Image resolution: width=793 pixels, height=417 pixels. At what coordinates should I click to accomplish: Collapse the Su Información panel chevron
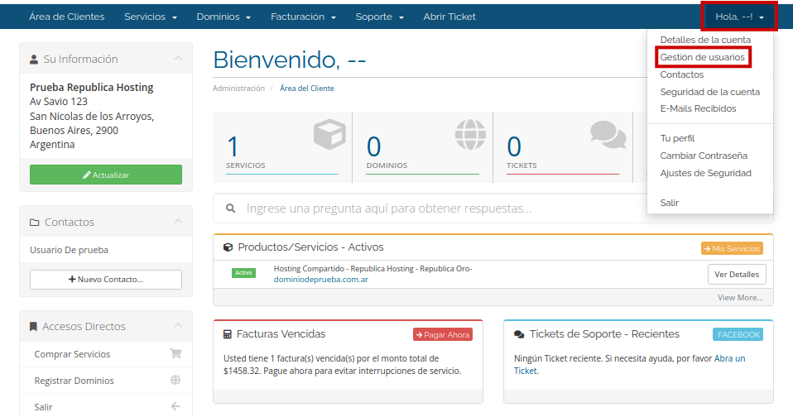[x=178, y=59]
